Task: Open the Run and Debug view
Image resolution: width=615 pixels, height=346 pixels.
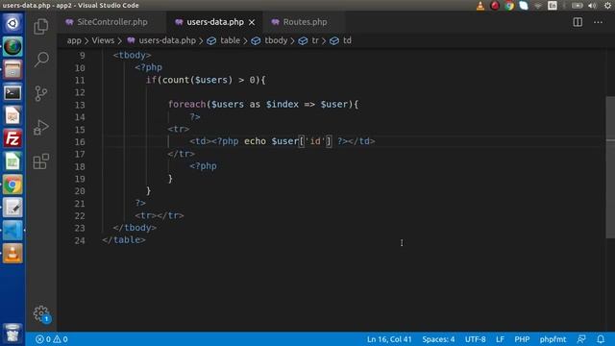Action: [x=40, y=127]
